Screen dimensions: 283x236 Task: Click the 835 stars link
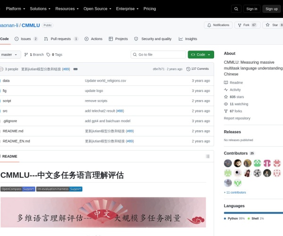[234, 97]
